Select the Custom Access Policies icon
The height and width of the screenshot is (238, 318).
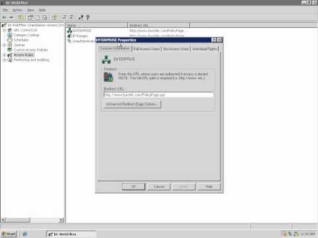pos(10,50)
